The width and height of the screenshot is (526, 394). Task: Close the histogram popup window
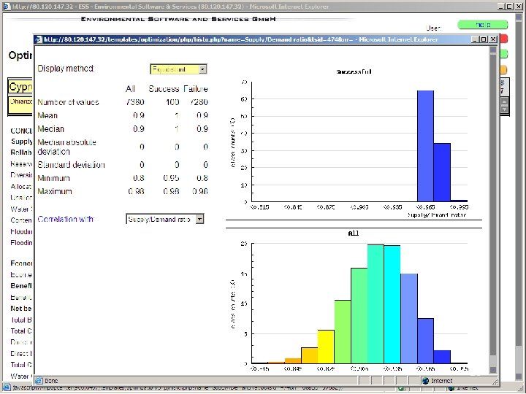tap(493, 39)
